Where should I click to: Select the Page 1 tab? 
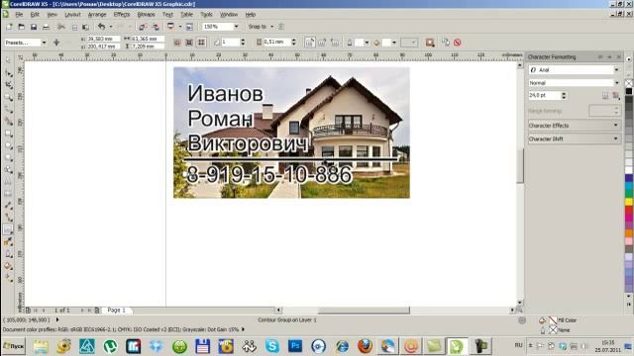pyautogui.click(x=117, y=310)
